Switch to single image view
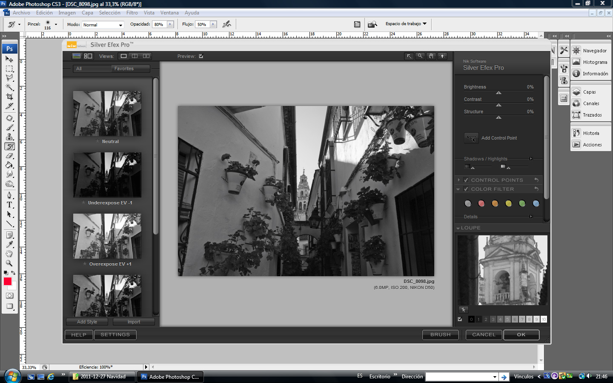Screen dimensions: 613x383 coord(123,56)
